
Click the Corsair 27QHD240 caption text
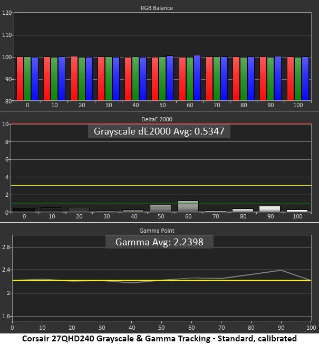(159, 339)
